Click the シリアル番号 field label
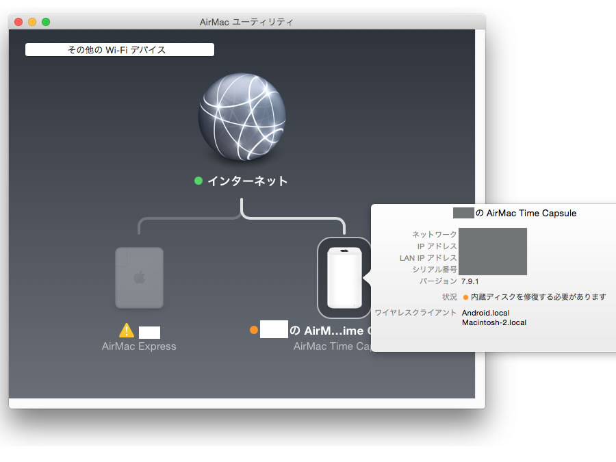616x462 pixels. pos(434,270)
